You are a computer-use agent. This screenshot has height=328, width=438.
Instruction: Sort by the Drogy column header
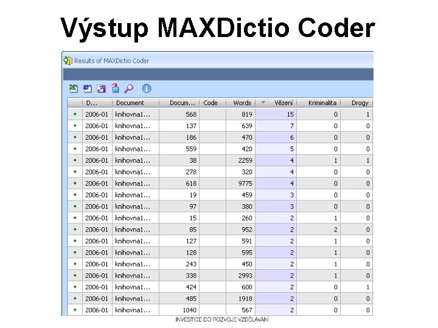pos(356,103)
